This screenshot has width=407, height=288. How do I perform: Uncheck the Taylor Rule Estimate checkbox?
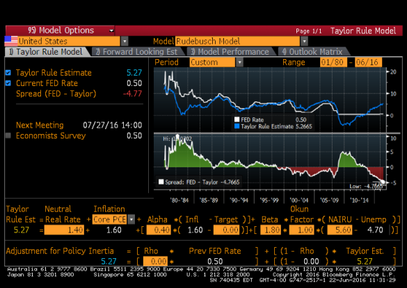point(8,72)
